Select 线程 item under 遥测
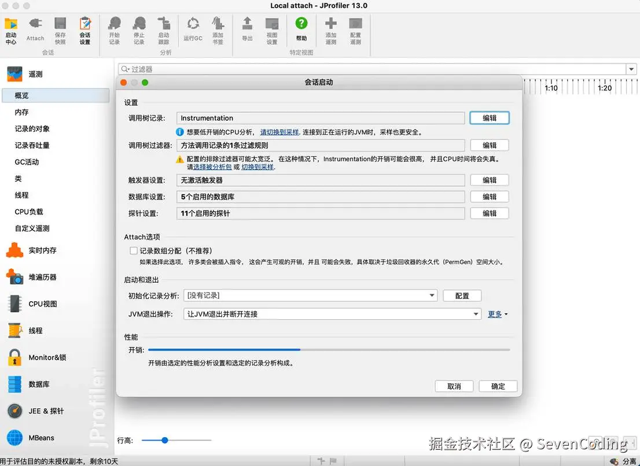 tap(21, 195)
